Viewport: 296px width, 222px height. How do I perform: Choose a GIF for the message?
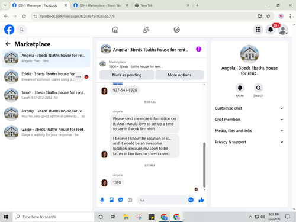[130, 200]
